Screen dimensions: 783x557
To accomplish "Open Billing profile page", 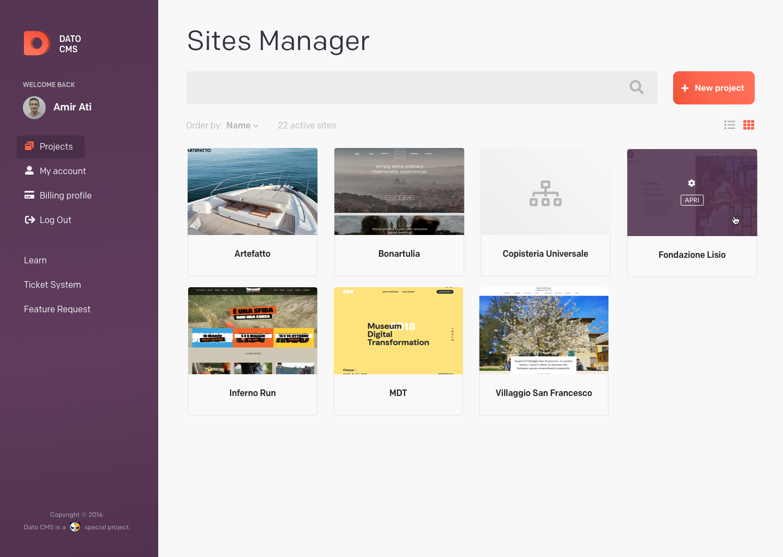I will coord(65,195).
